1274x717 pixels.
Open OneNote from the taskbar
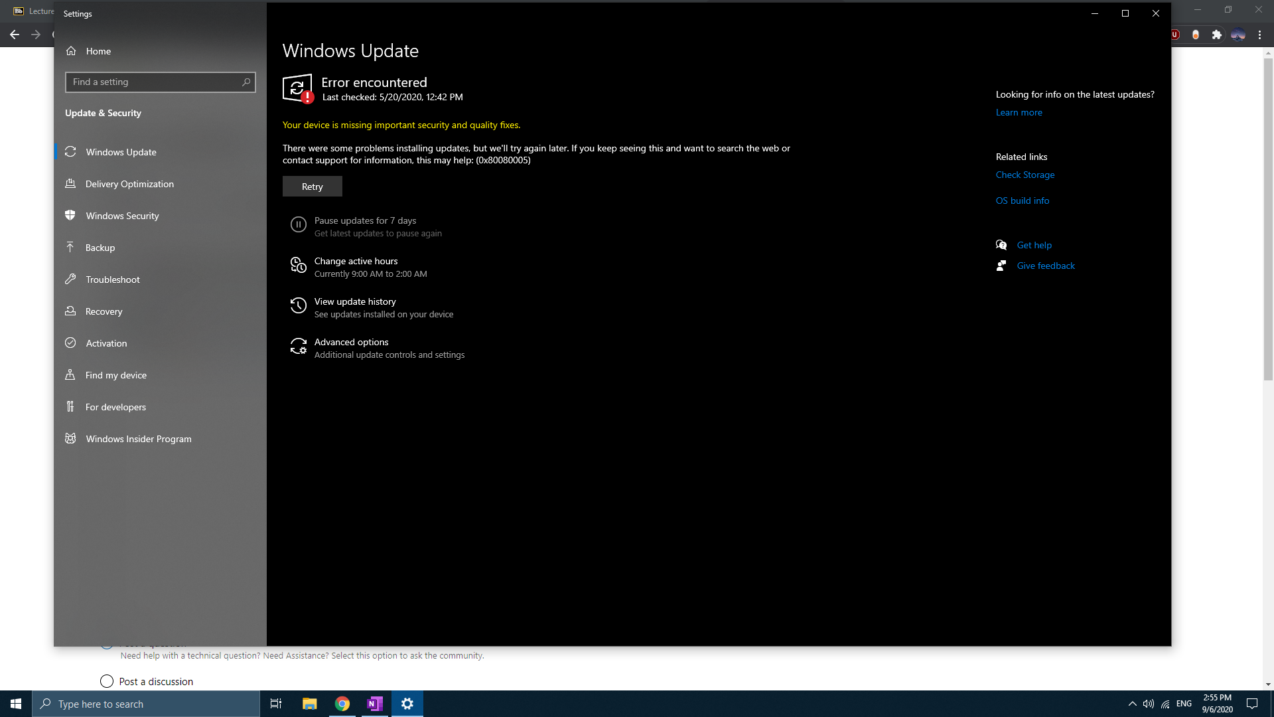click(375, 704)
